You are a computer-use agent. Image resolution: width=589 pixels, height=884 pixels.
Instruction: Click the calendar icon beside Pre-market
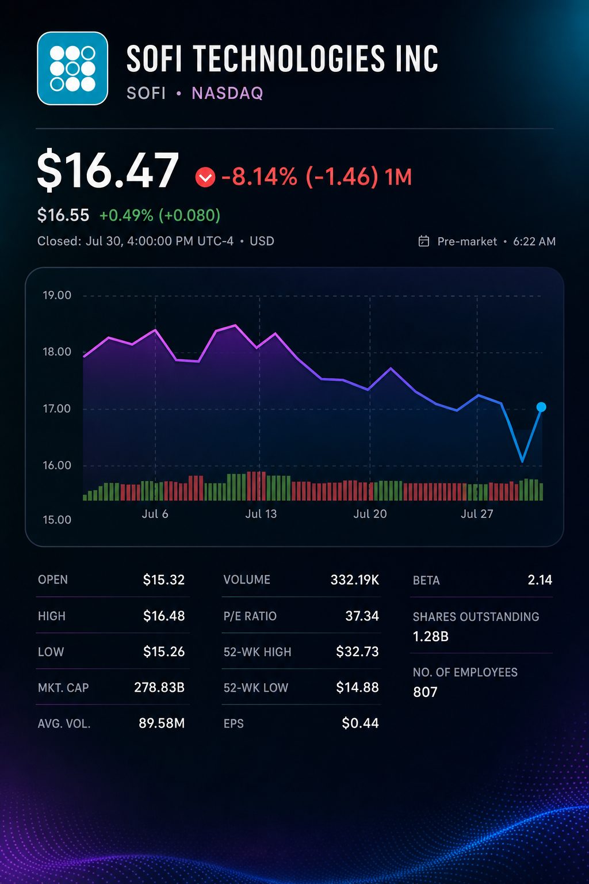click(424, 241)
